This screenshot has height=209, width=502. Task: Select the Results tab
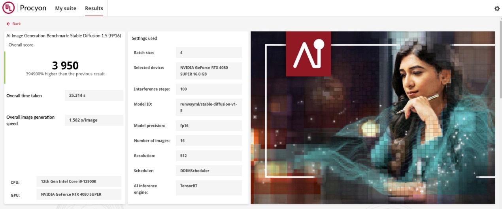tap(94, 8)
